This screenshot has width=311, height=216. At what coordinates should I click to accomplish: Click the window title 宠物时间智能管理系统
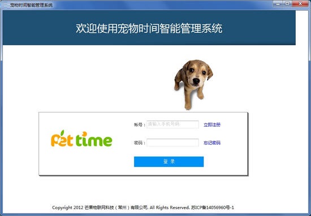coord(31,5)
